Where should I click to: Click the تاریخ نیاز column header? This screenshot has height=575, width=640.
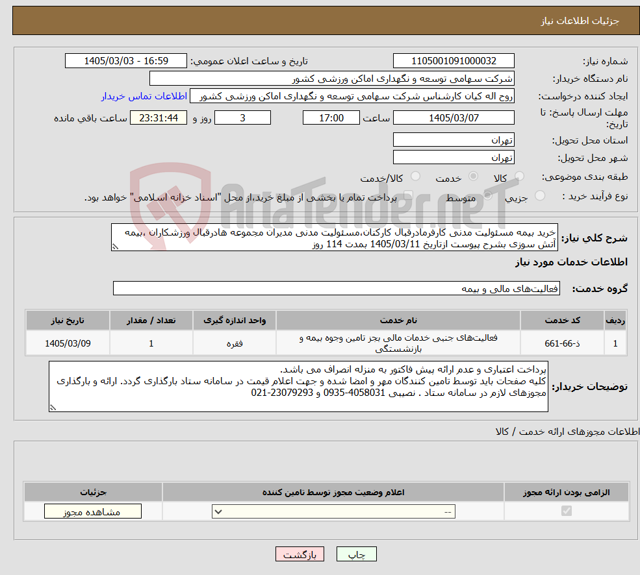coord(68,321)
